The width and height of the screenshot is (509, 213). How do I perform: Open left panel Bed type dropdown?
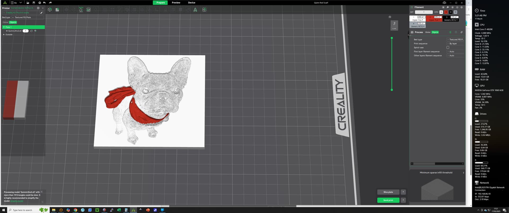coord(27,17)
